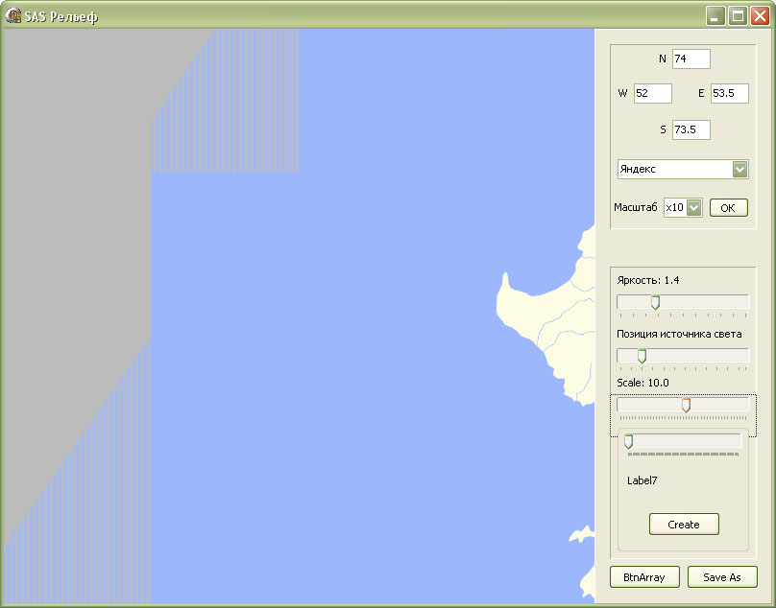This screenshot has height=608, width=776.
Task: Click the Scale 10.0 slider thumb
Action: 686,406
